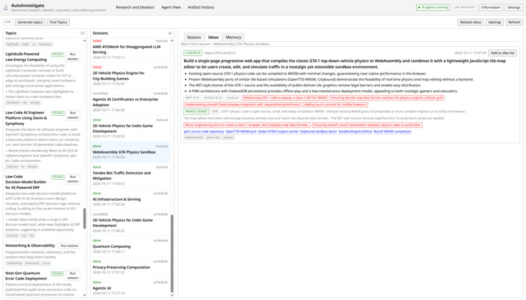Open the header Settings button
Image resolution: width=526 pixels, height=300 pixels.
(x=514, y=7)
